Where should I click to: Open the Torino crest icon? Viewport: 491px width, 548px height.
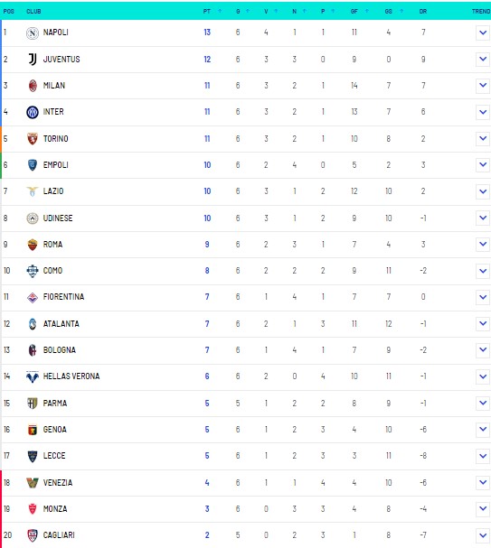point(33,139)
